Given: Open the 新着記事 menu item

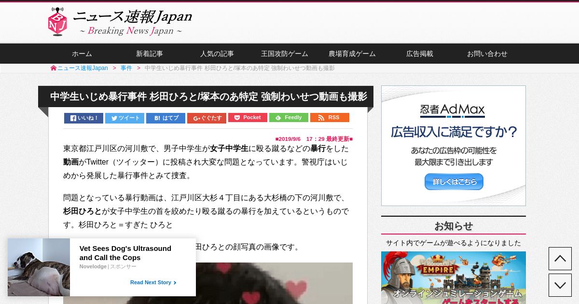Looking at the screenshot, I should pos(150,54).
